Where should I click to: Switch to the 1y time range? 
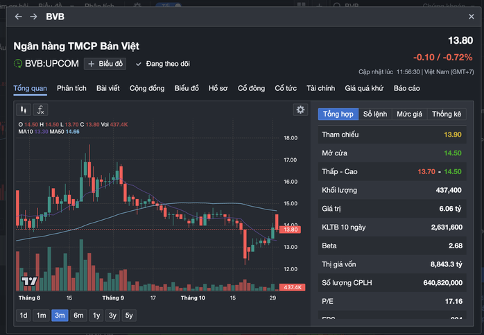pyautogui.click(x=96, y=316)
